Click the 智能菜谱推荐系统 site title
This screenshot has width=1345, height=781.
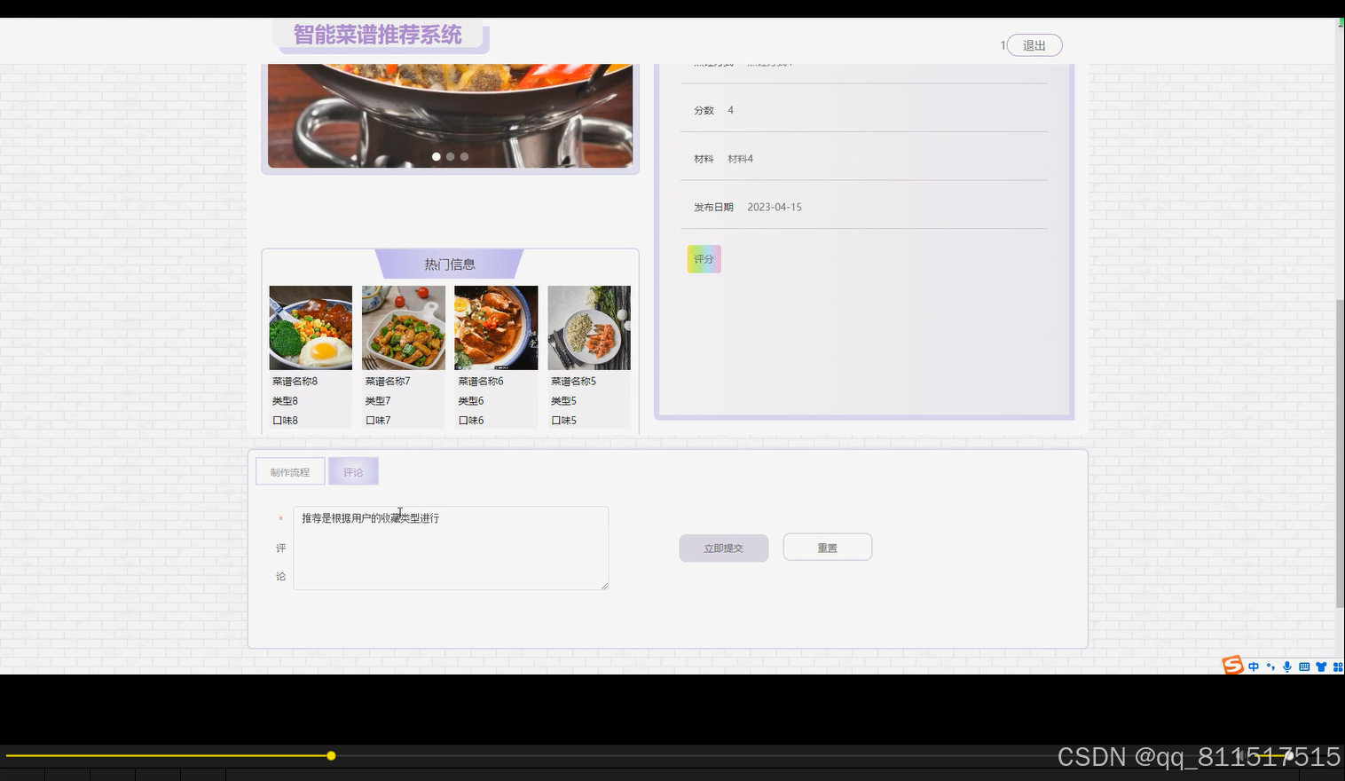[x=378, y=35]
